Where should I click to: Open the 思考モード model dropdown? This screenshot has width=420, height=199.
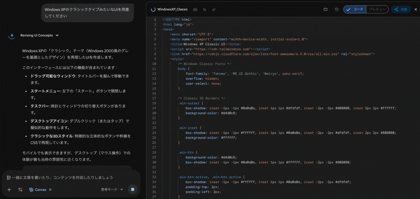point(112,190)
